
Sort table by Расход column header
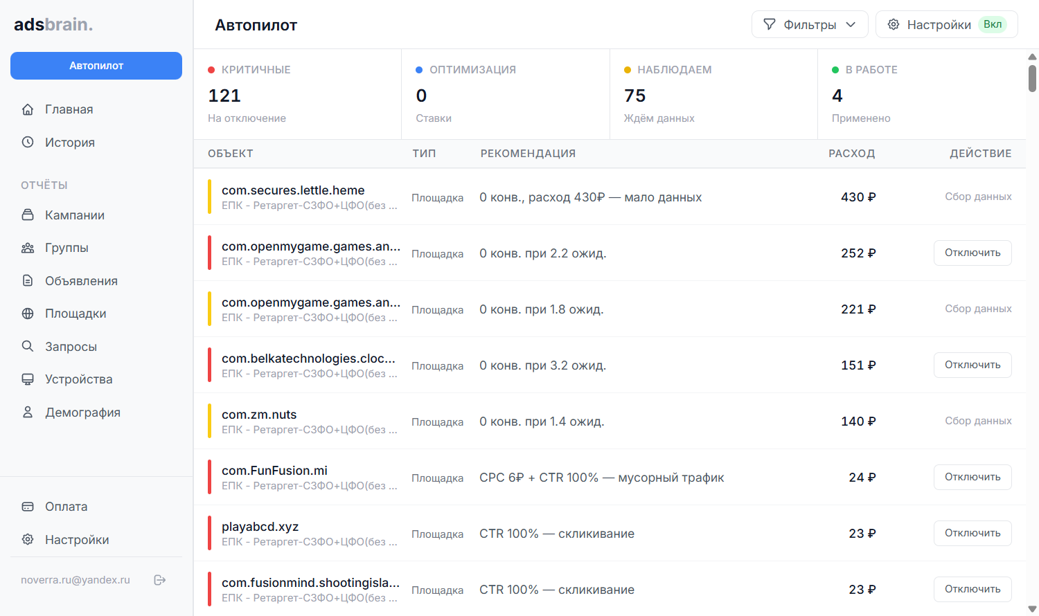pyautogui.click(x=851, y=154)
